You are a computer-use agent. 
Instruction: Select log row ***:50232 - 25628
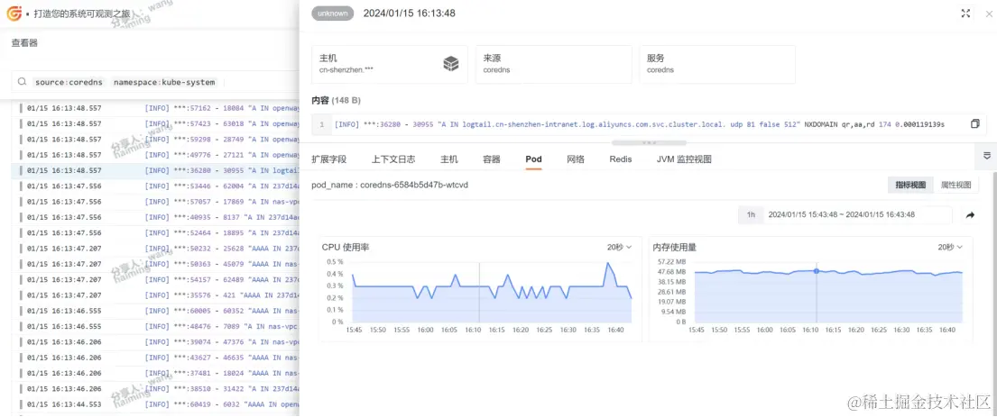156,249
